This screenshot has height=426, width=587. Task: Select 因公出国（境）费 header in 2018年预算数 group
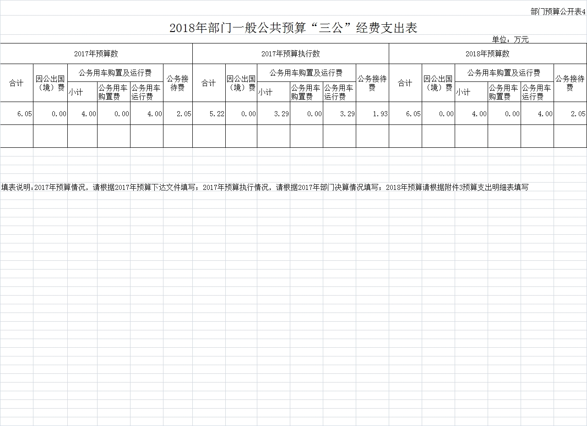pyautogui.click(x=438, y=83)
